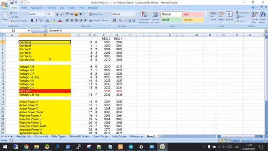Apply the Bad cell style
The height and width of the screenshot is (151, 268).
click(193, 14)
